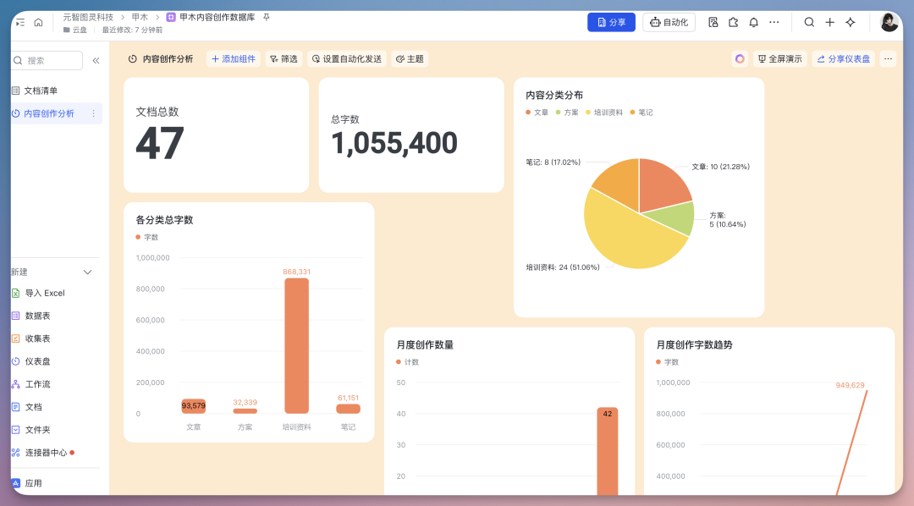Open the notifications bell icon
The height and width of the screenshot is (506, 914).
click(753, 22)
